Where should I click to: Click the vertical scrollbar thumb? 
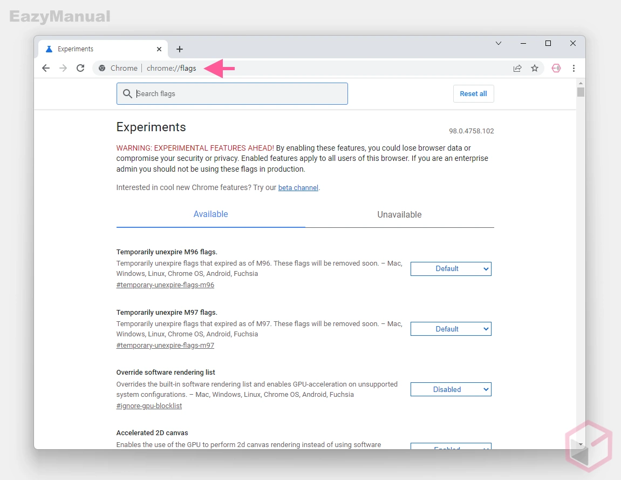point(581,92)
